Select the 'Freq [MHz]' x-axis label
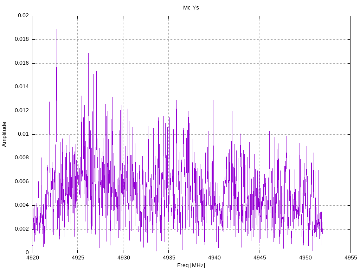This screenshot has width=360, height=270. [x=191, y=265]
